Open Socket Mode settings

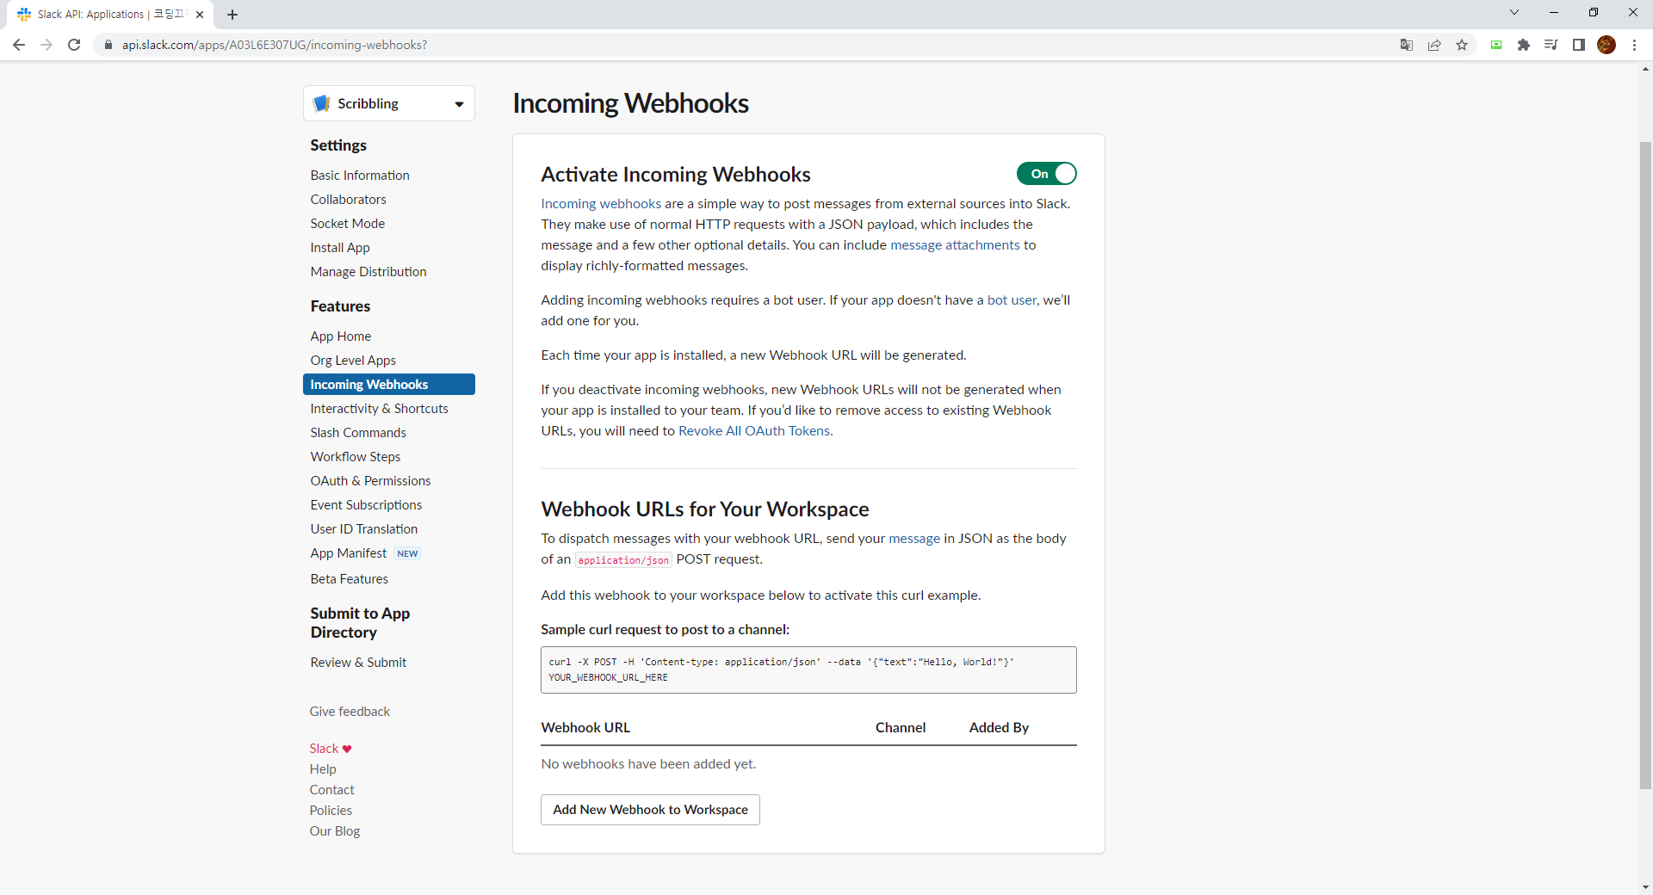tap(348, 223)
